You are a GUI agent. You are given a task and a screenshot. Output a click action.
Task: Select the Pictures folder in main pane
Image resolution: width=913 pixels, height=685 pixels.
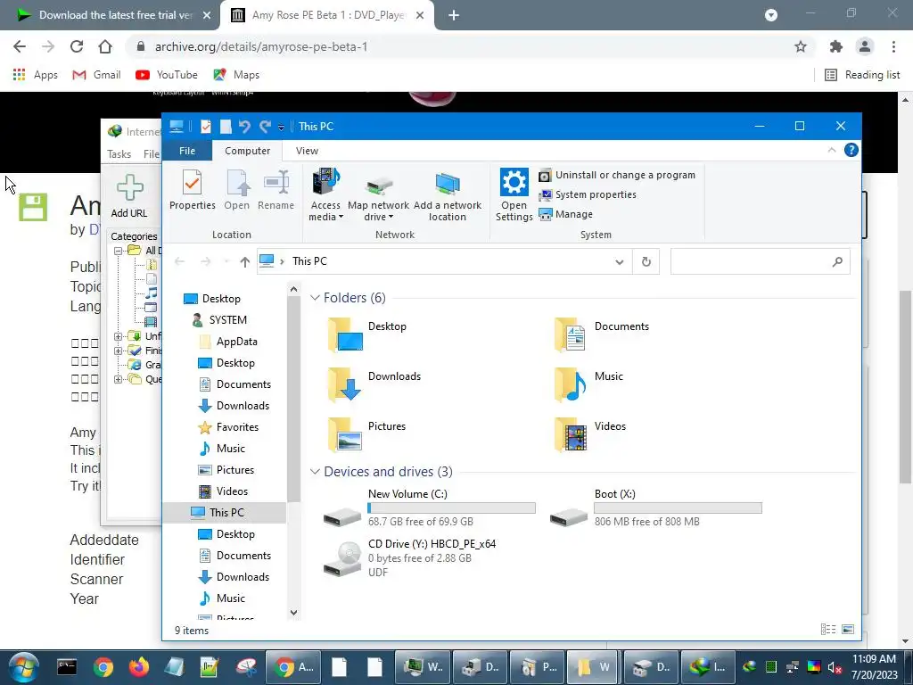366,434
